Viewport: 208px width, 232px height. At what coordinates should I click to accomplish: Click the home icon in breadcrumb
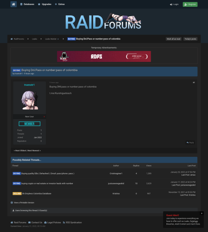pos(12,39)
